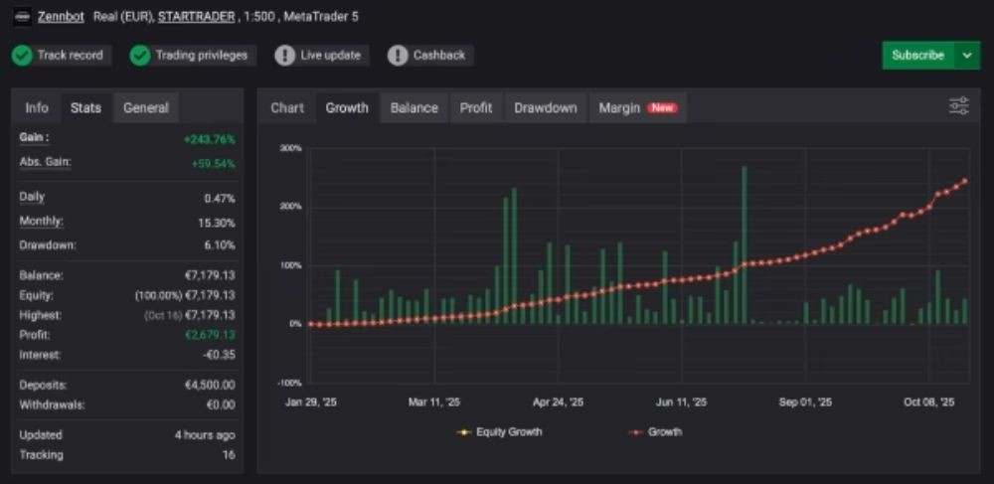Click the 300% y-axis label

click(x=290, y=148)
